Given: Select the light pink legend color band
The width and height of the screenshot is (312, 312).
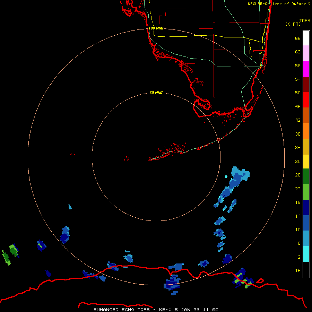Looking at the screenshot, I should coord(306,53).
